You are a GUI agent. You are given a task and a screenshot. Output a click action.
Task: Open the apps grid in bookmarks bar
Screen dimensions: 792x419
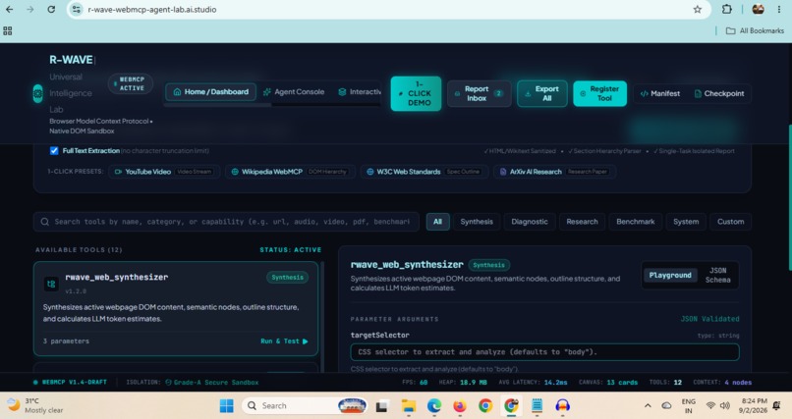(8, 30)
